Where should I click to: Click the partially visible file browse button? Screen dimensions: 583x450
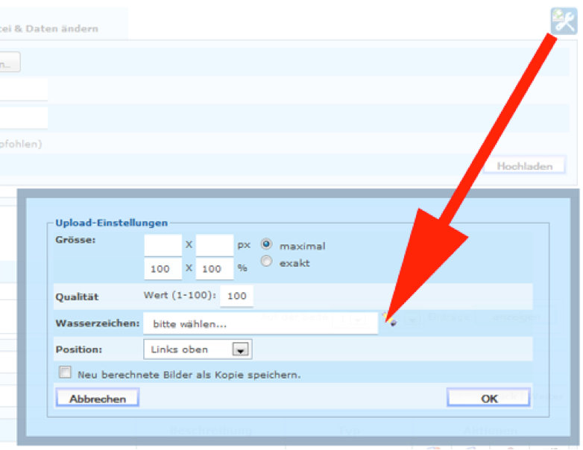[9, 64]
